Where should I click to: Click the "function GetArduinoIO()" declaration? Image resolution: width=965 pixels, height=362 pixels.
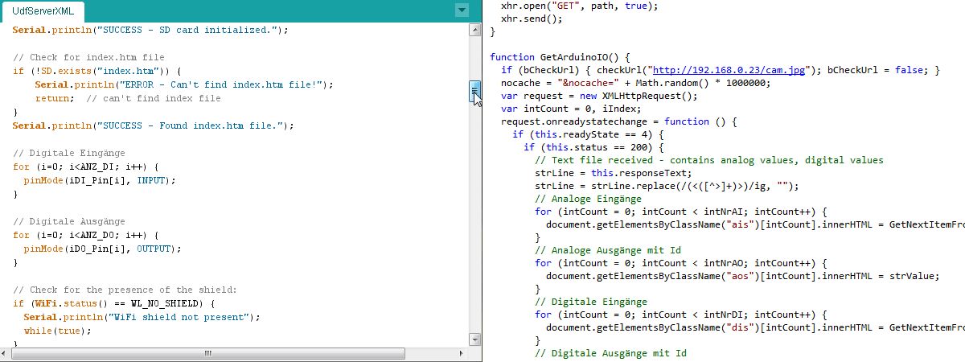point(560,57)
